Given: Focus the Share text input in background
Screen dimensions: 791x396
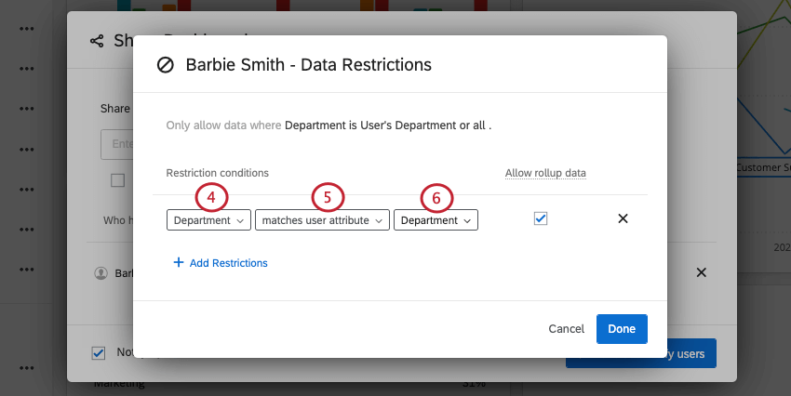Looking at the screenshot, I should coord(117,144).
